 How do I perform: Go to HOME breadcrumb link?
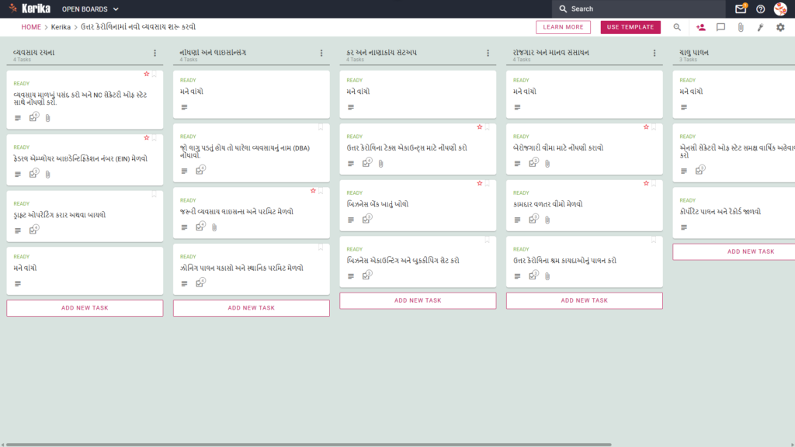coord(31,27)
